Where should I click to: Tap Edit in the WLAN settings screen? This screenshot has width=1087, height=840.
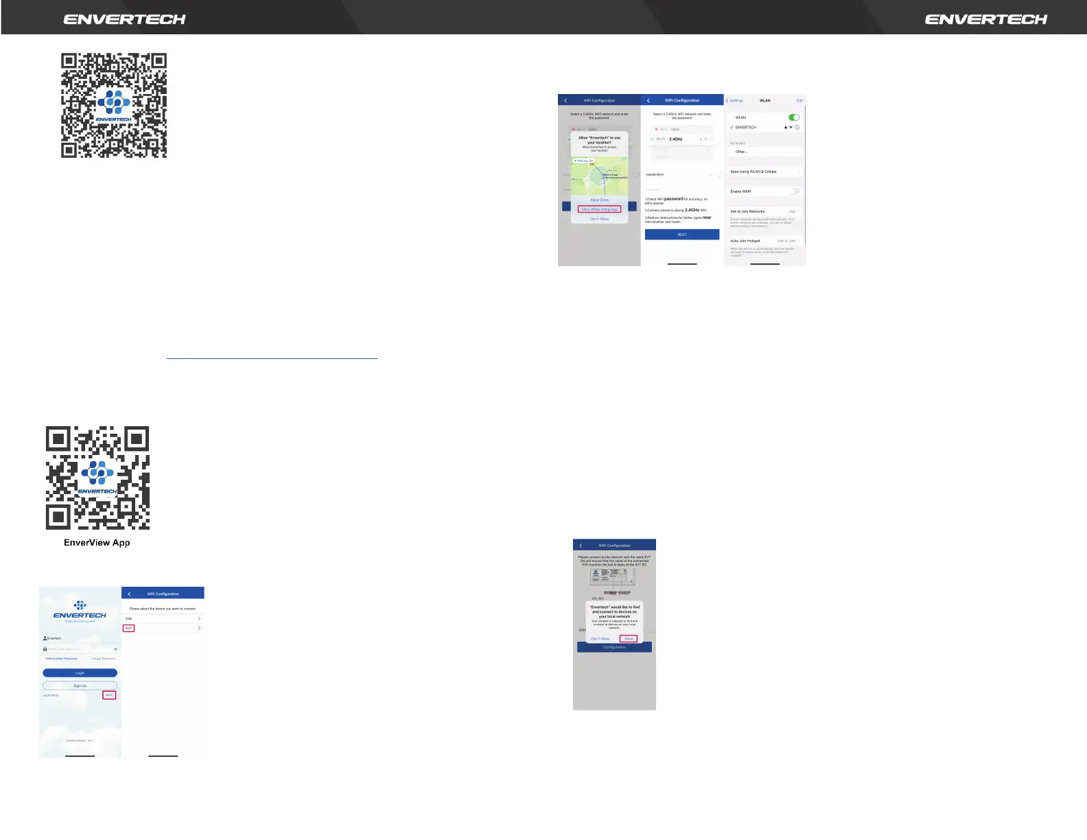[x=799, y=100]
